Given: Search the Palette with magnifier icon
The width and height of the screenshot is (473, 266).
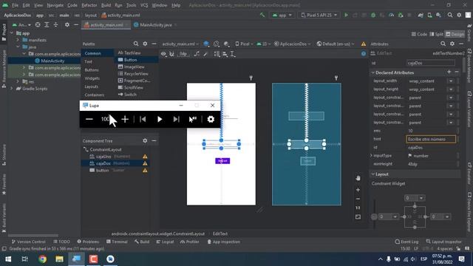Looking at the screenshot, I should pos(136,44).
